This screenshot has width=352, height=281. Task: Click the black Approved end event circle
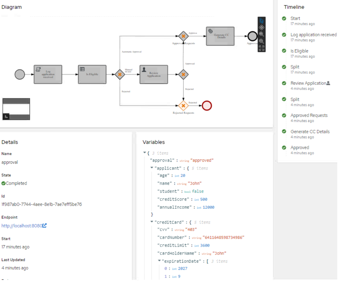tap(252, 36)
